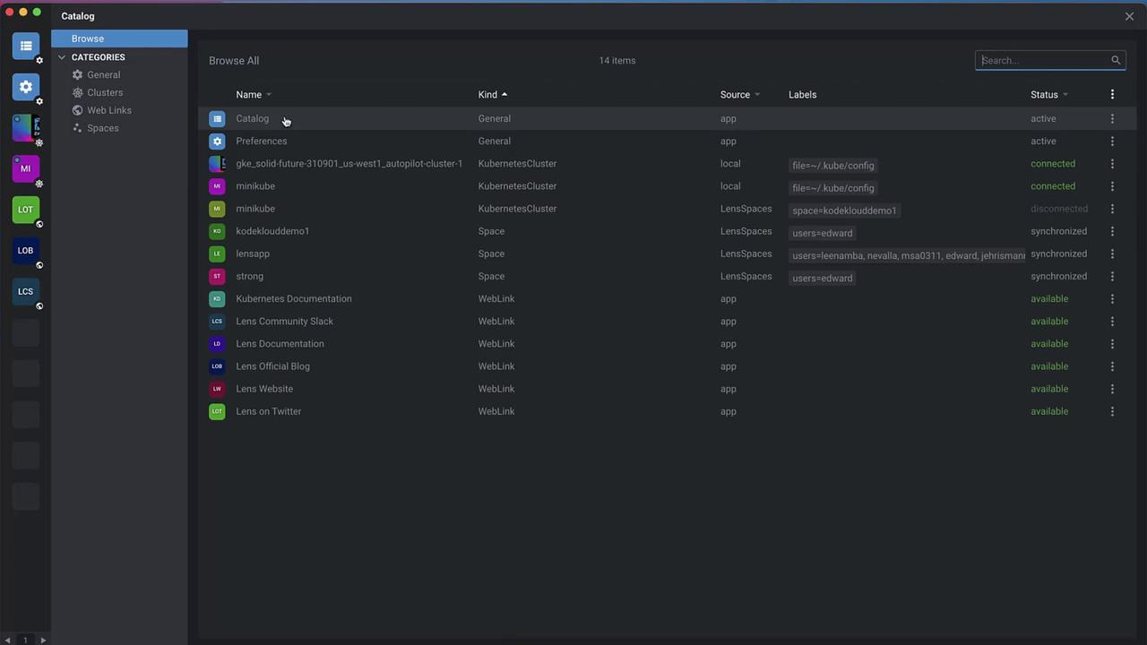This screenshot has height=645, width=1147.
Task: Sort table by Source column
Action: click(740, 95)
